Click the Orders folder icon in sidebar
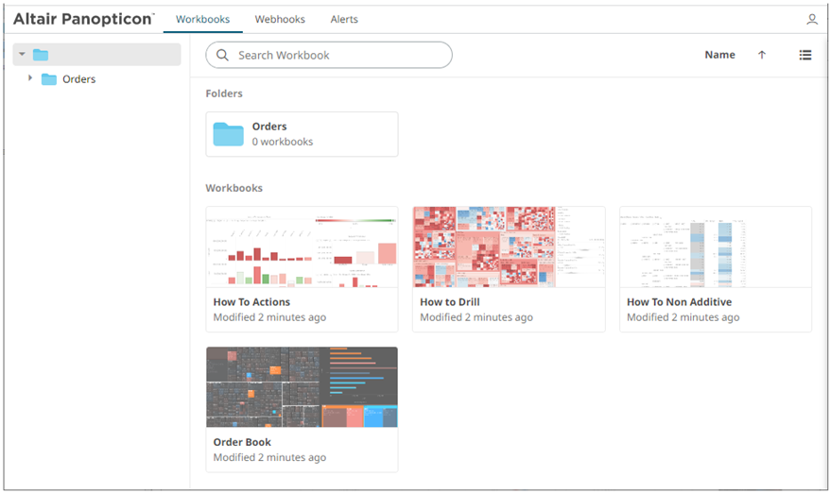Viewport: 830px width, 493px height. pos(48,79)
